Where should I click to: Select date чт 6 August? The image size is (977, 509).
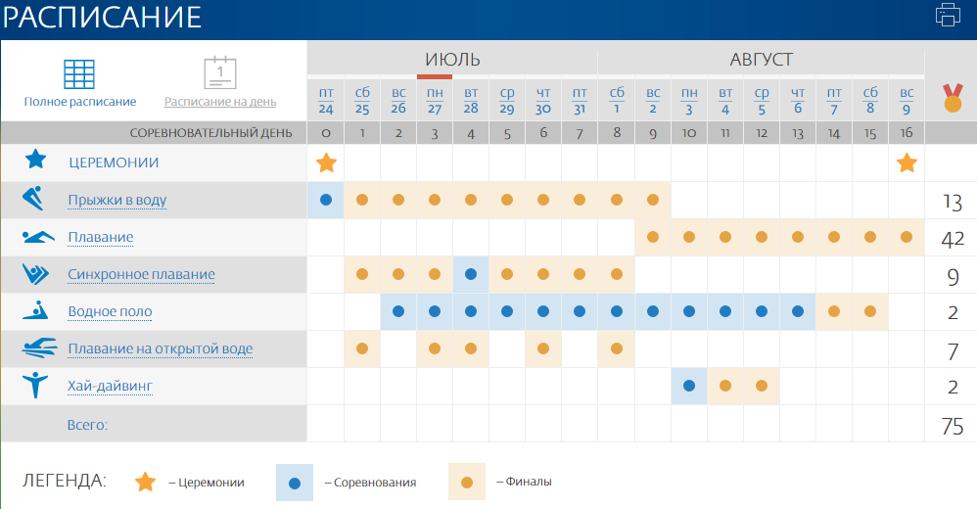[798, 100]
